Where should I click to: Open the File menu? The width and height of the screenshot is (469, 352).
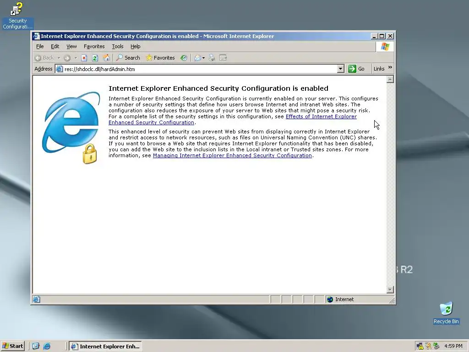click(x=40, y=46)
